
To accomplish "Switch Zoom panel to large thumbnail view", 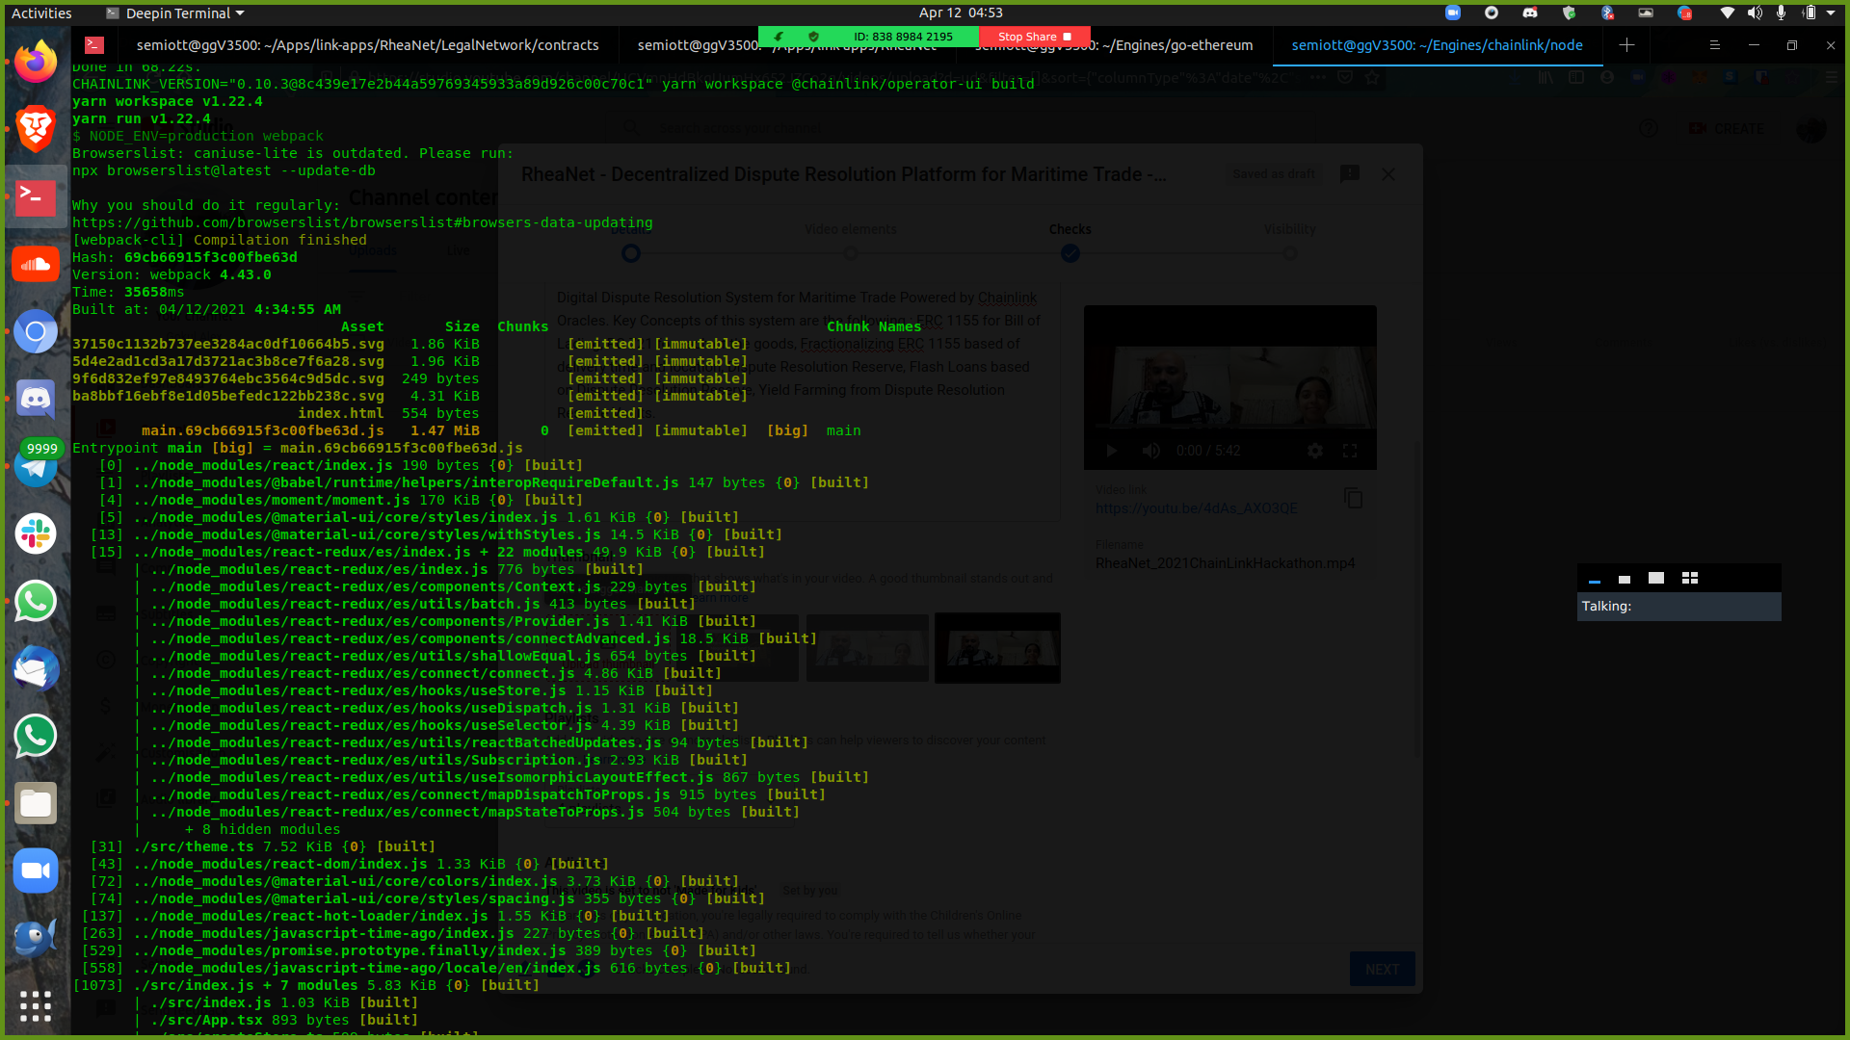I will pyautogui.click(x=1656, y=578).
